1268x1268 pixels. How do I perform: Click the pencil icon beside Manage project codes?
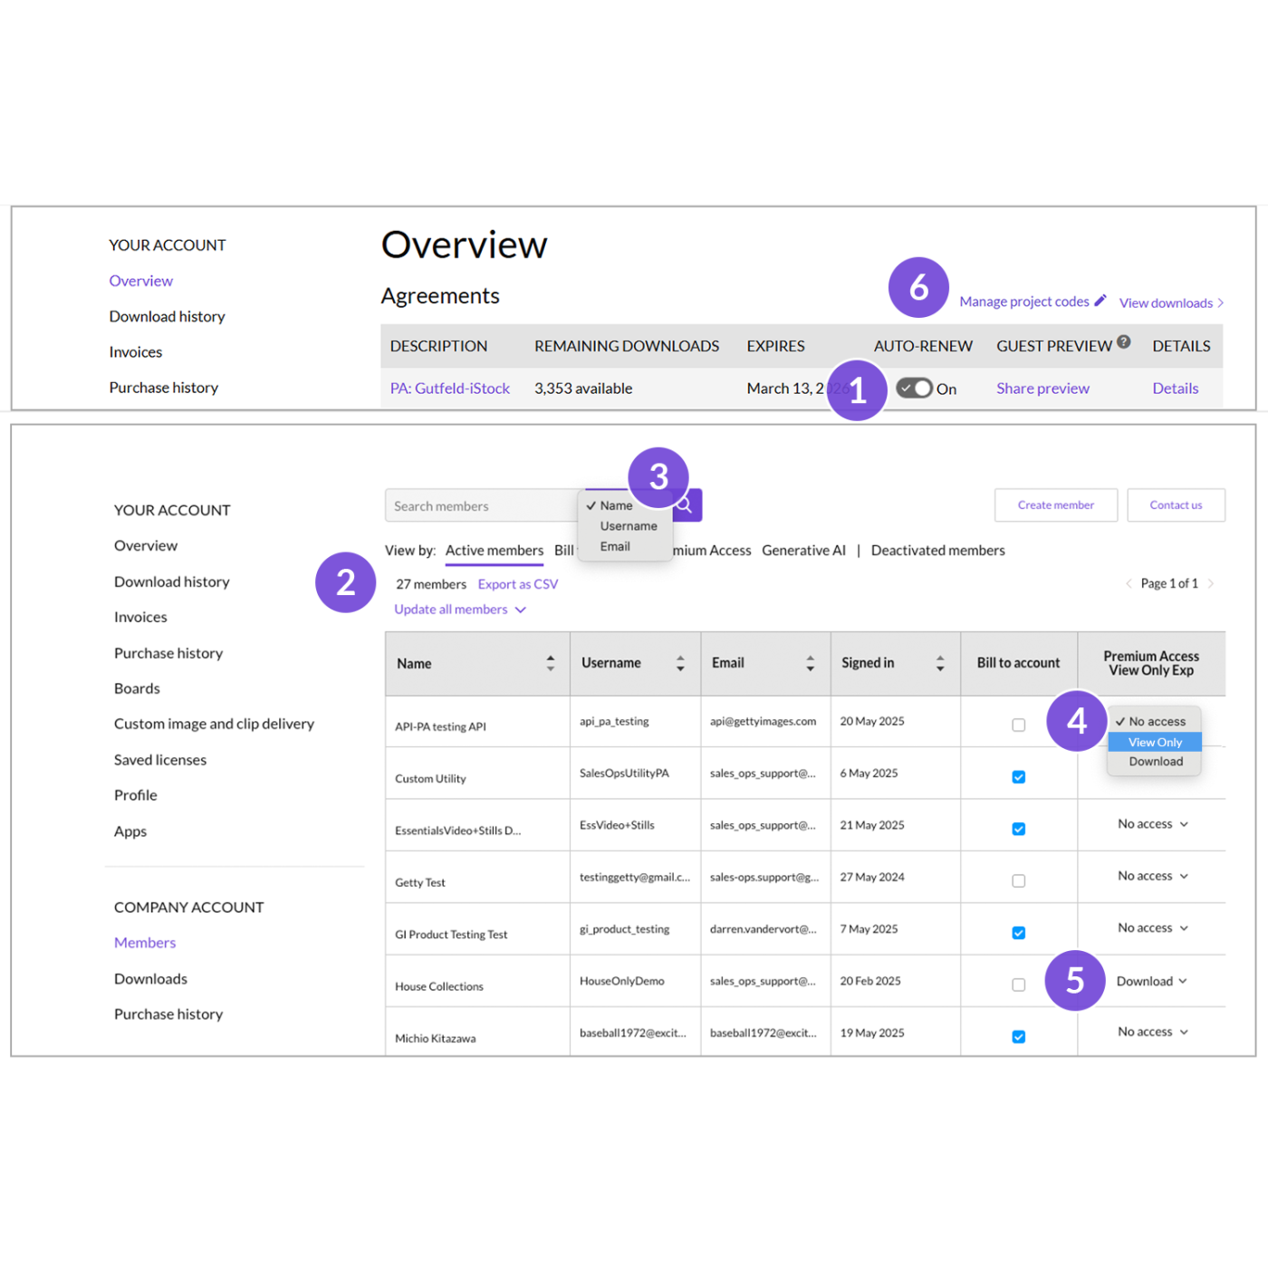1100,299
